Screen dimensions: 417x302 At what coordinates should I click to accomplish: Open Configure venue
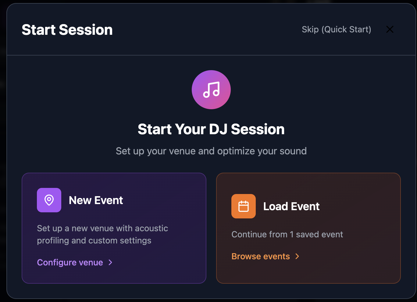pyautogui.click(x=70, y=262)
